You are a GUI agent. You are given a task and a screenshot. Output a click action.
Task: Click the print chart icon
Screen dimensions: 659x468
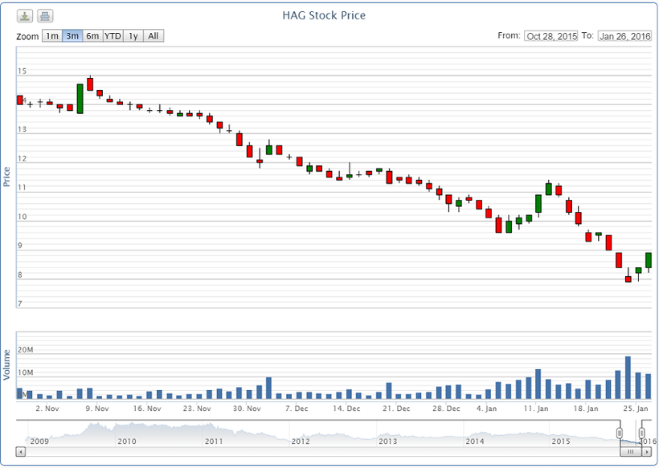(45, 16)
